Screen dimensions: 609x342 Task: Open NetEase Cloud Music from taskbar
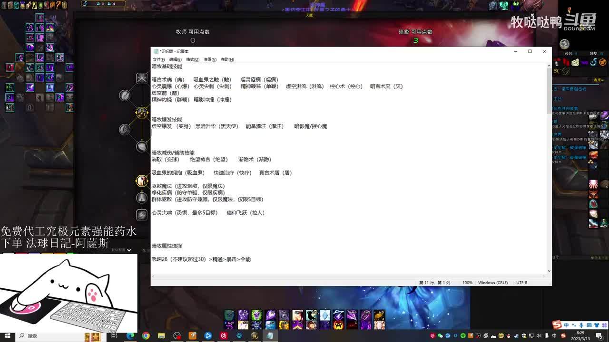(224, 336)
